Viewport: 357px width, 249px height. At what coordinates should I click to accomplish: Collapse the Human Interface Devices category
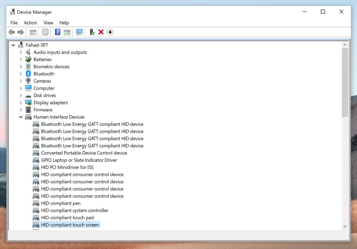(x=21, y=117)
